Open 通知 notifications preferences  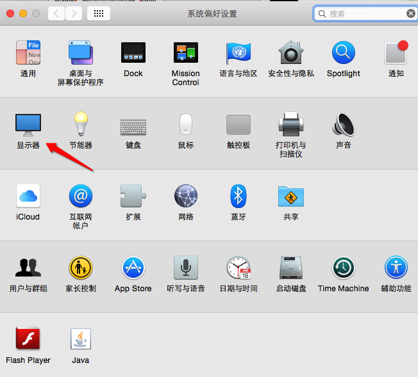(396, 53)
